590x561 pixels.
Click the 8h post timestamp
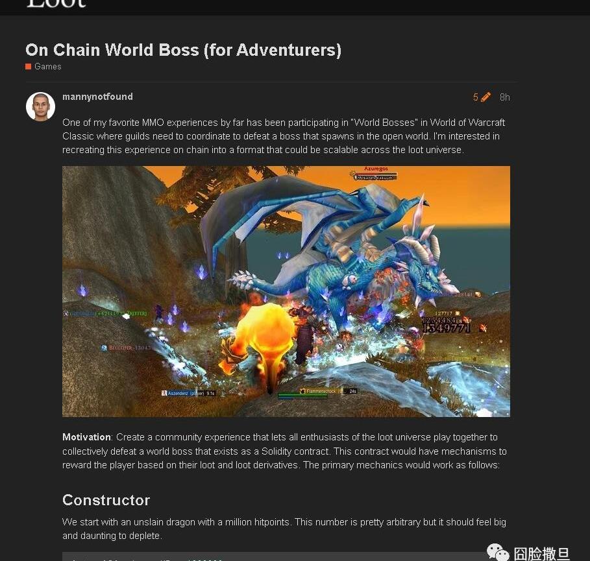pos(504,97)
